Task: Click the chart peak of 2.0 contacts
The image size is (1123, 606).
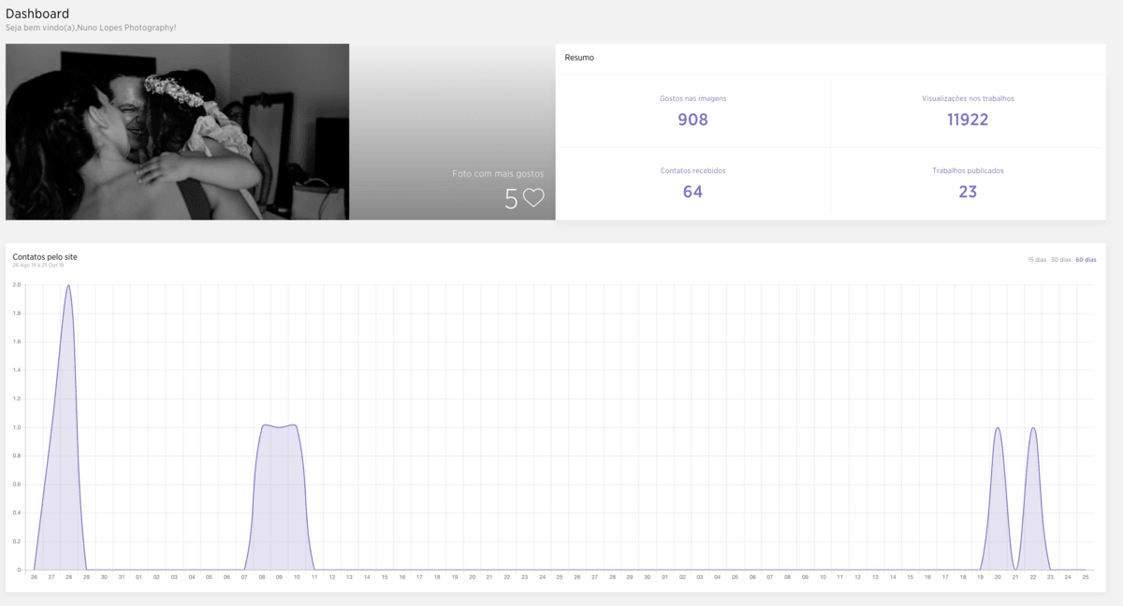Action: coord(68,285)
